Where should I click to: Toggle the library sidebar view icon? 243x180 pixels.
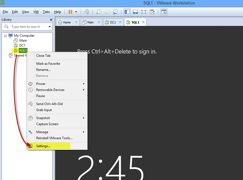tap(127, 12)
